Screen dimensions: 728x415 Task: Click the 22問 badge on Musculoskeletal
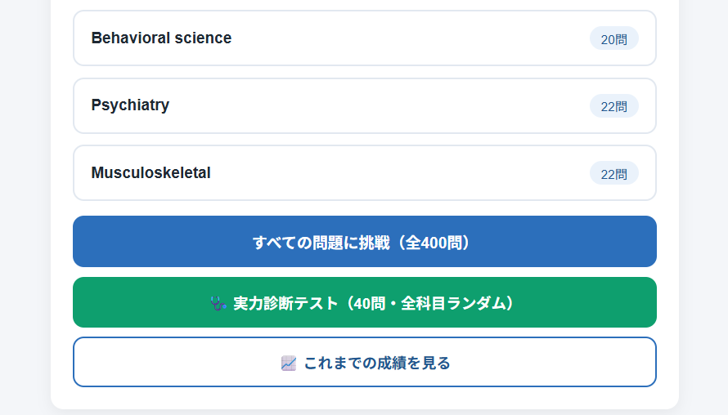613,173
